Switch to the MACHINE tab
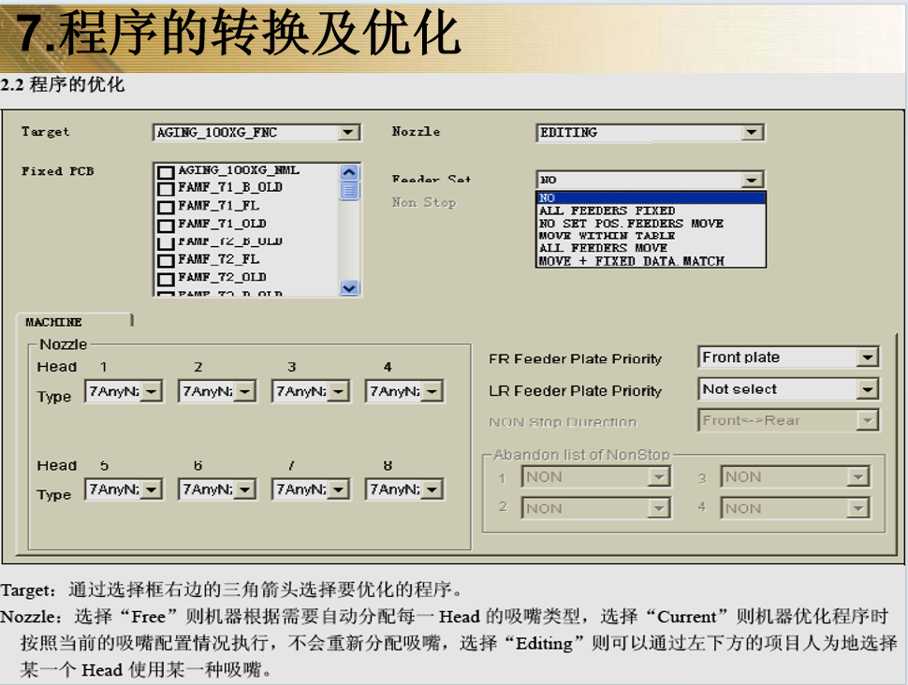The width and height of the screenshot is (908, 685). [54, 322]
